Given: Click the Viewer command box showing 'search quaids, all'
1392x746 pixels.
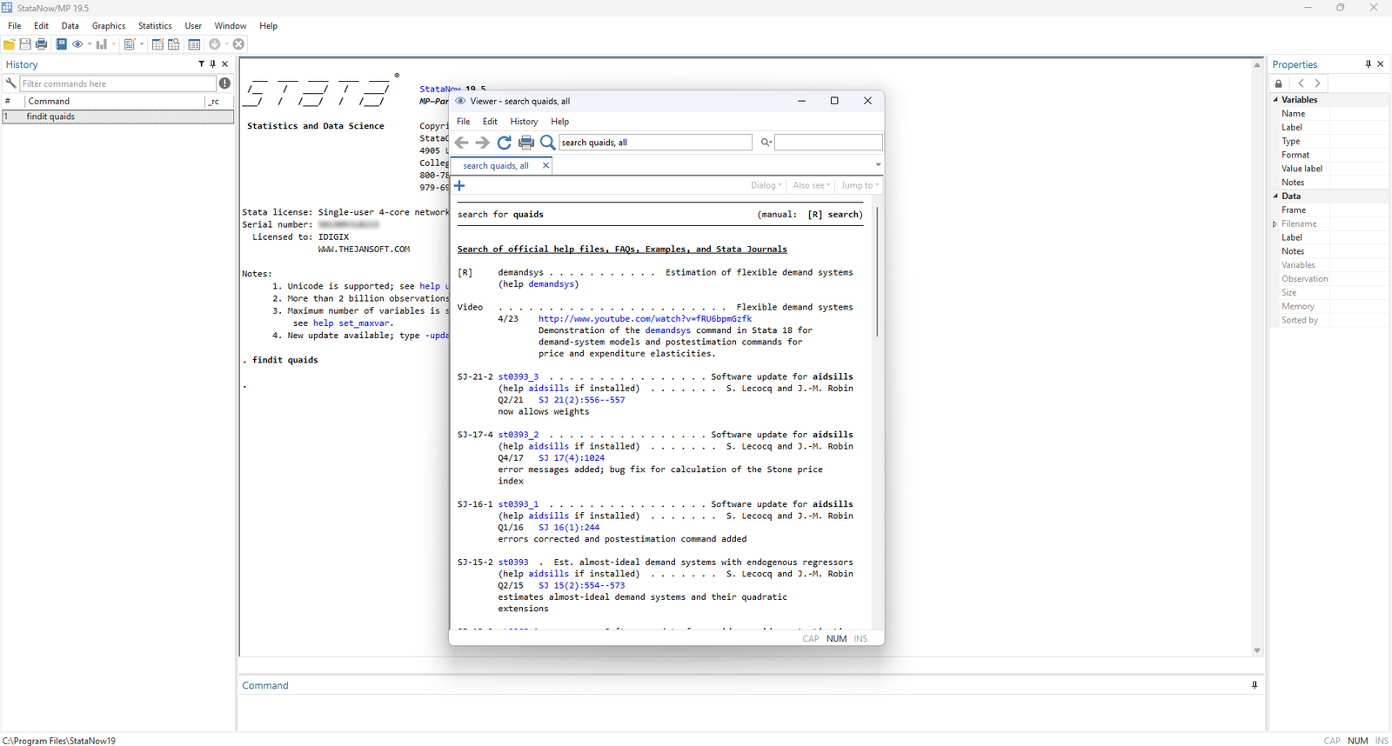Looking at the screenshot, I should click(655, 143).
